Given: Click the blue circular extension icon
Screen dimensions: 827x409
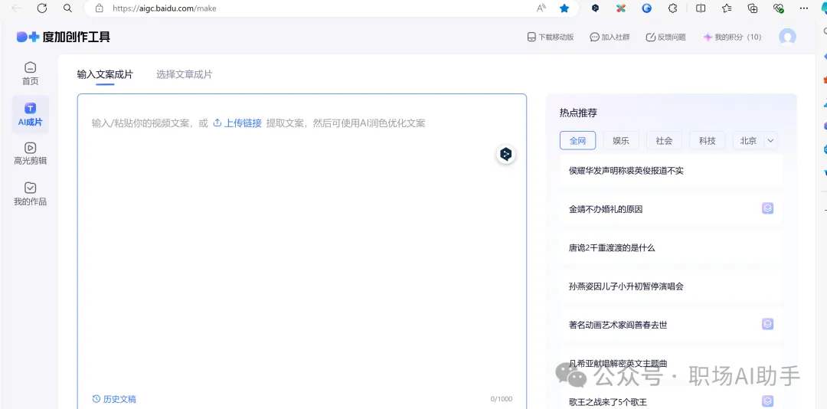Looking at the screenshot, I should [646, 8].
